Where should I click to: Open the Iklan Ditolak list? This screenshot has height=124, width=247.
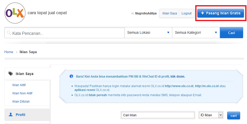pyautogui.click(x=21, y=101)
